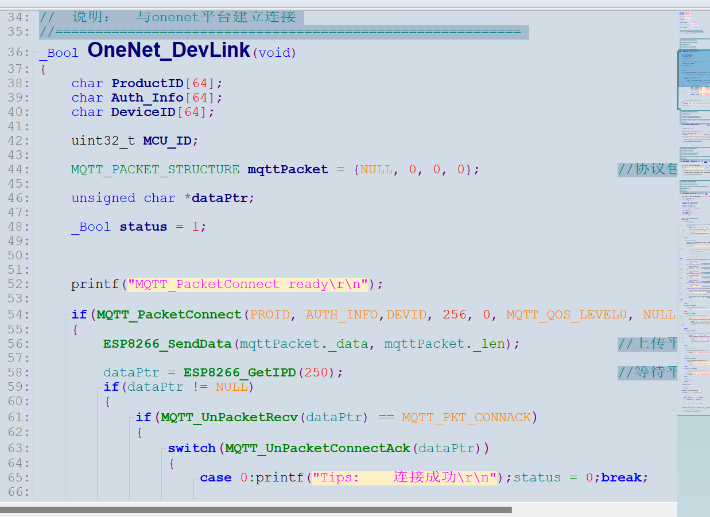Select the PROID macro argument
Screen dimensions: 710x517
270,314
